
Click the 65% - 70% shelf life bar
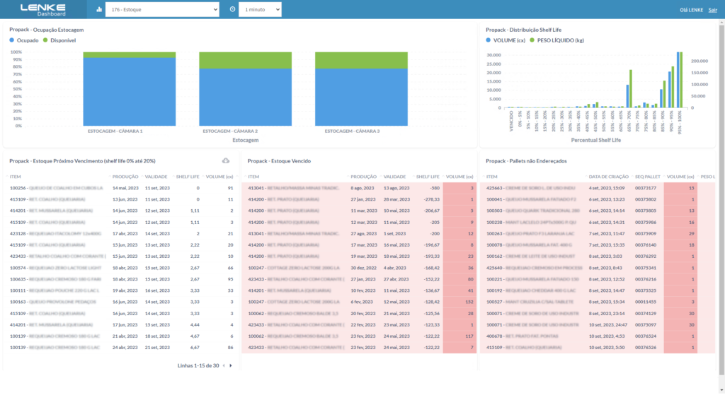[627, 96]
